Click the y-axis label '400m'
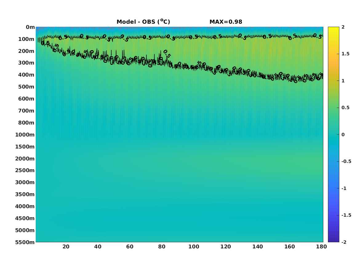The height and width of the screenshot is (269, 359). [x=26, y=75]
